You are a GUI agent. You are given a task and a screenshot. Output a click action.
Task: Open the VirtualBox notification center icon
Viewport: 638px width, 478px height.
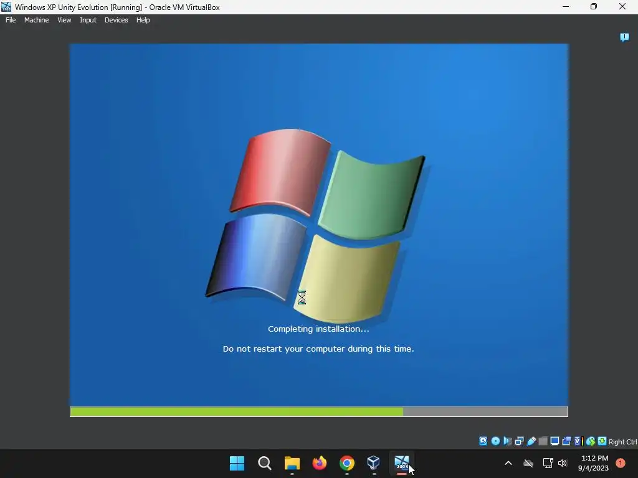624,37
